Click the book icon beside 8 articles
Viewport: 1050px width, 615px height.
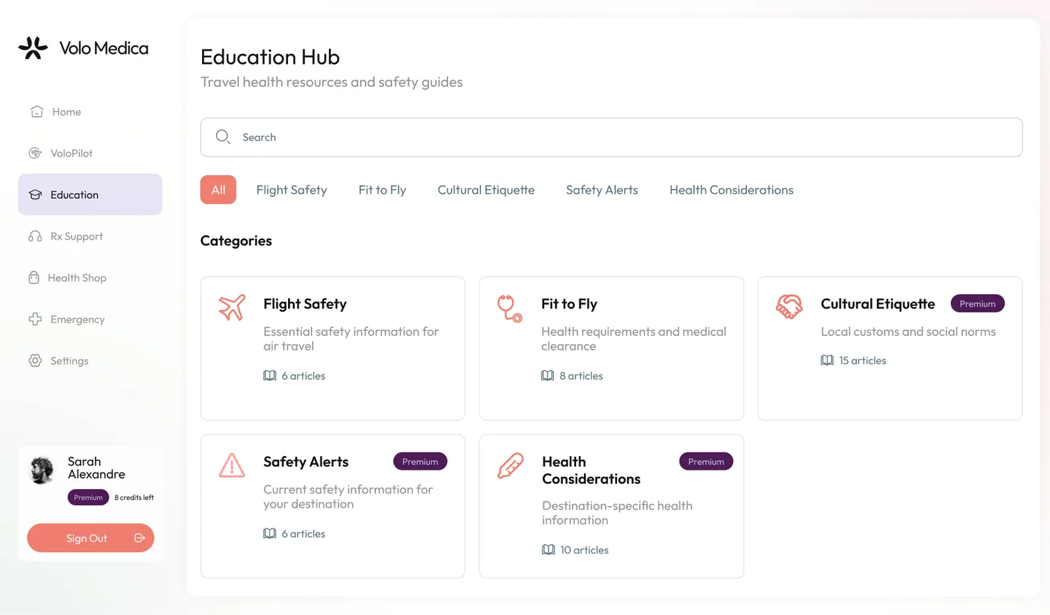(547, 375)
